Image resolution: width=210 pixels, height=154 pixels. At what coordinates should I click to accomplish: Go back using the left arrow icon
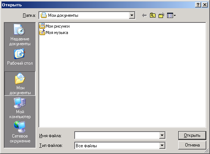pyautogui.click(x=144, y=15)
